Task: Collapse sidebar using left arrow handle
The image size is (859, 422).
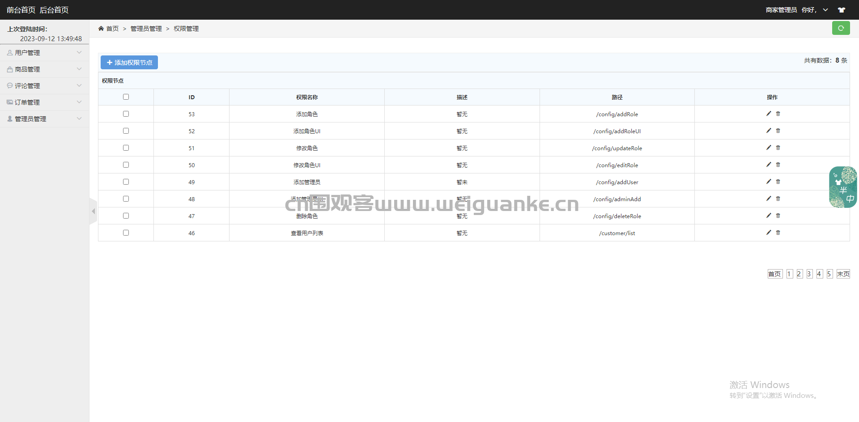Action: pyautogui.click(x=93, y=211)
